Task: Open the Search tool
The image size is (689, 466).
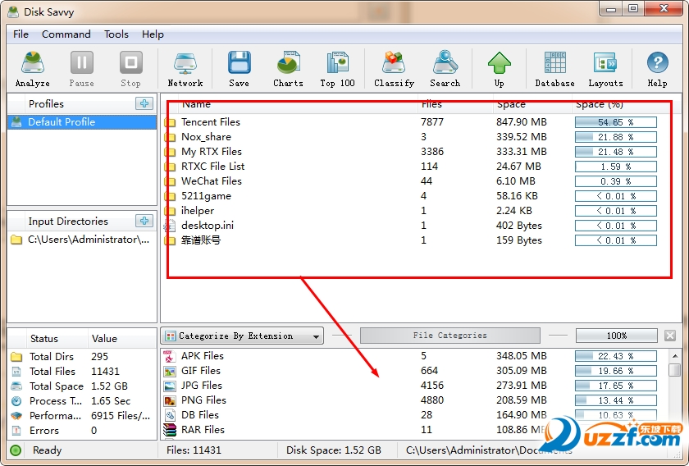Action: [445, 69]
